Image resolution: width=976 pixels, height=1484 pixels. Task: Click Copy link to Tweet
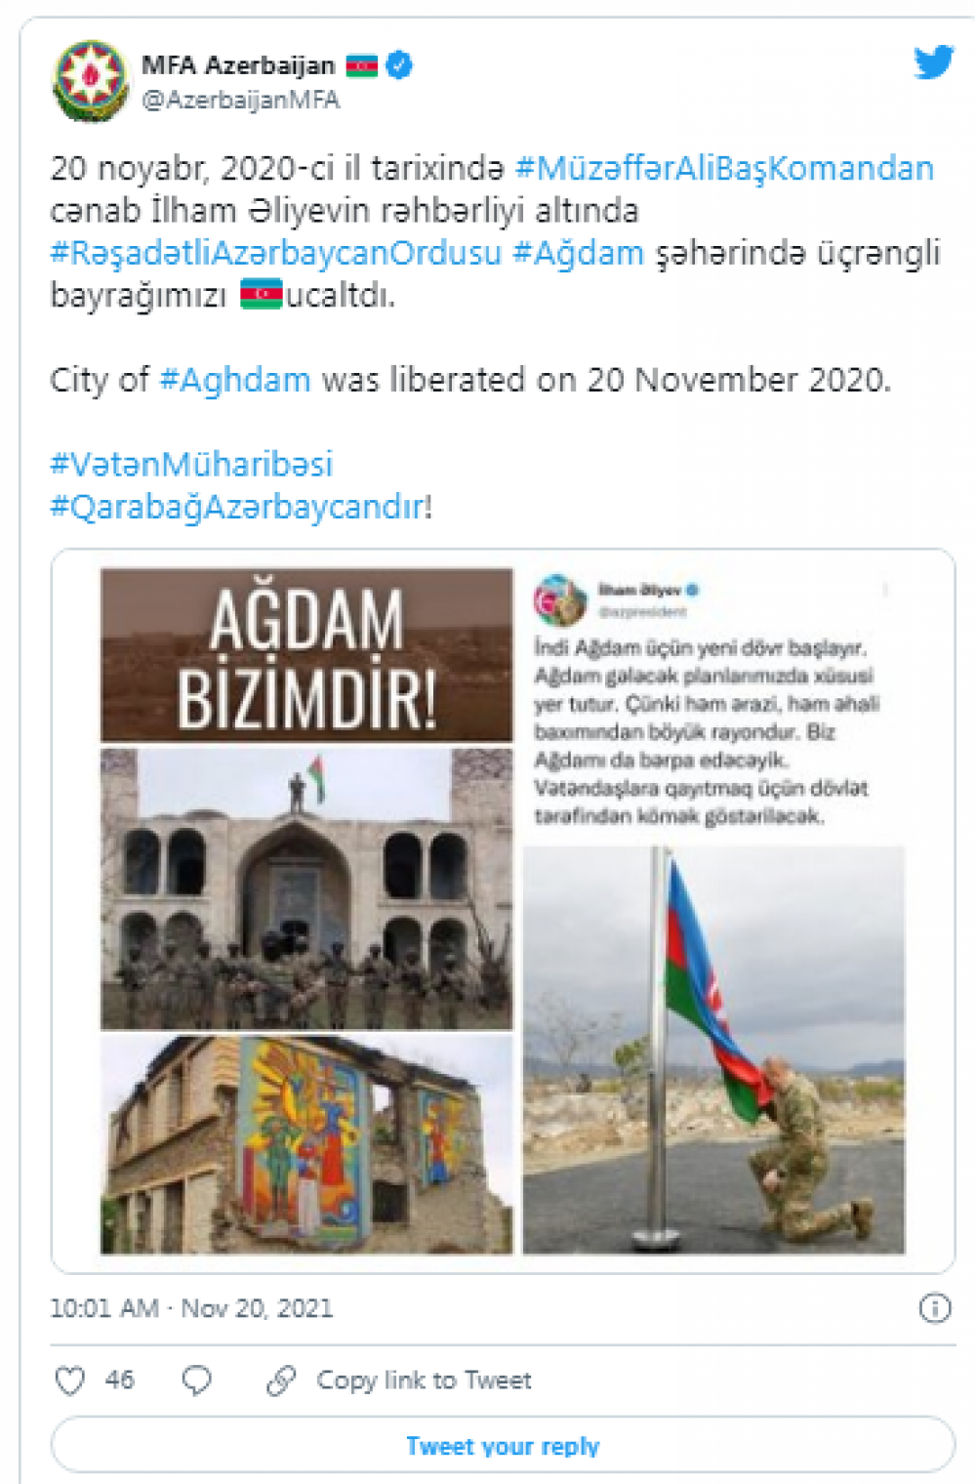[424, 1381]
